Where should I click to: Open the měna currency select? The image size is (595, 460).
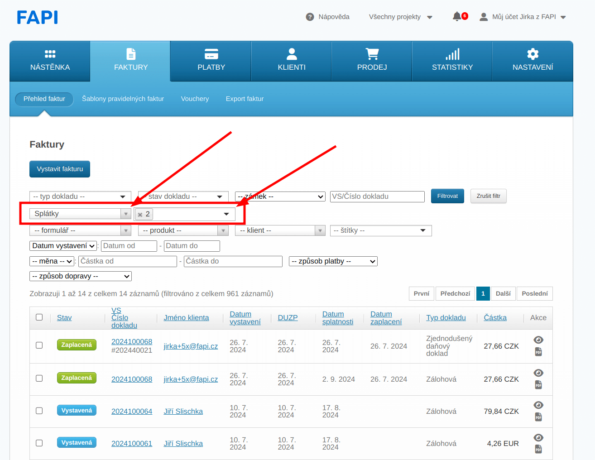tap(52, 261)
